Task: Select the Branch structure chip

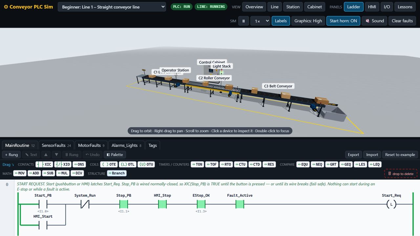Action: point(117,173)
